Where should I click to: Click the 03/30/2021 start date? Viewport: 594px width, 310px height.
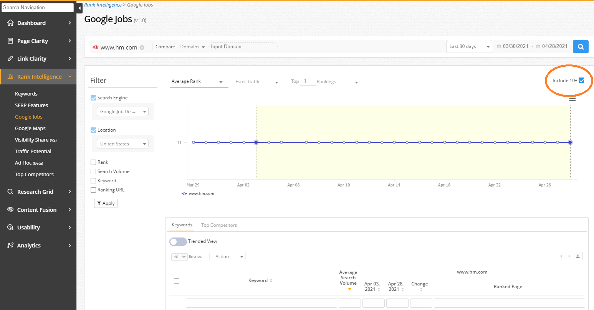[516, 46]
